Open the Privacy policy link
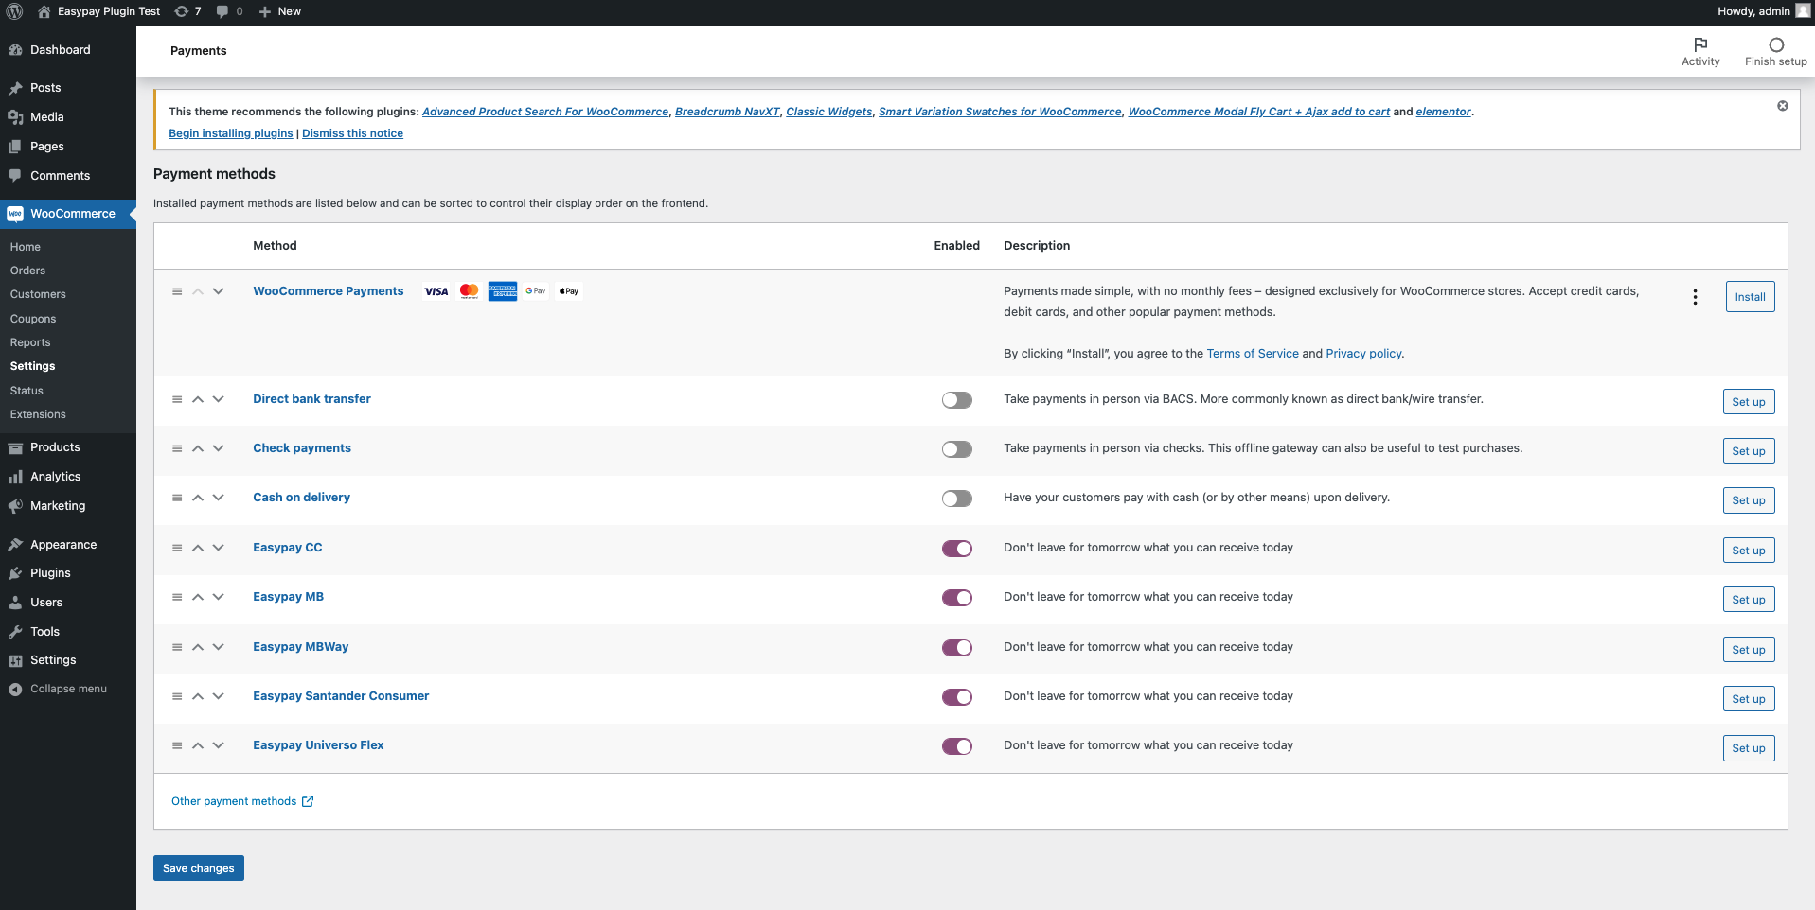The height and width of the screenshot is (910, 1815). (x=1363, y=354)
